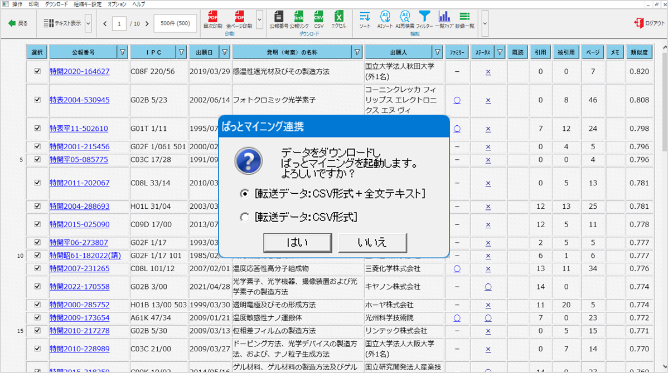Image resolution: width=668 pixels, height=373 pixels.
Task: Uncheck the row for 特開2007-231265
Action: tap(37, 268)
